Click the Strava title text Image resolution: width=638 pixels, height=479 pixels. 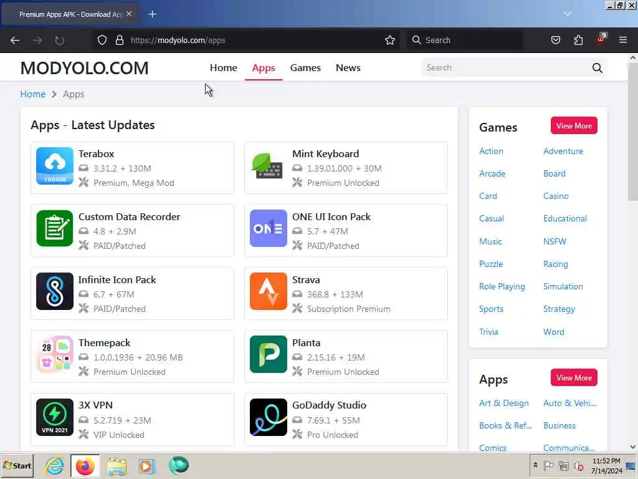click(x=305, y=280)
